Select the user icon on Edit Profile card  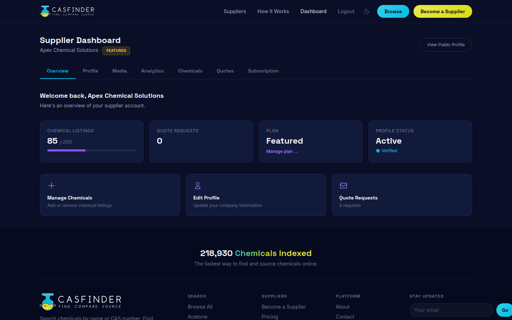[197, 186]
